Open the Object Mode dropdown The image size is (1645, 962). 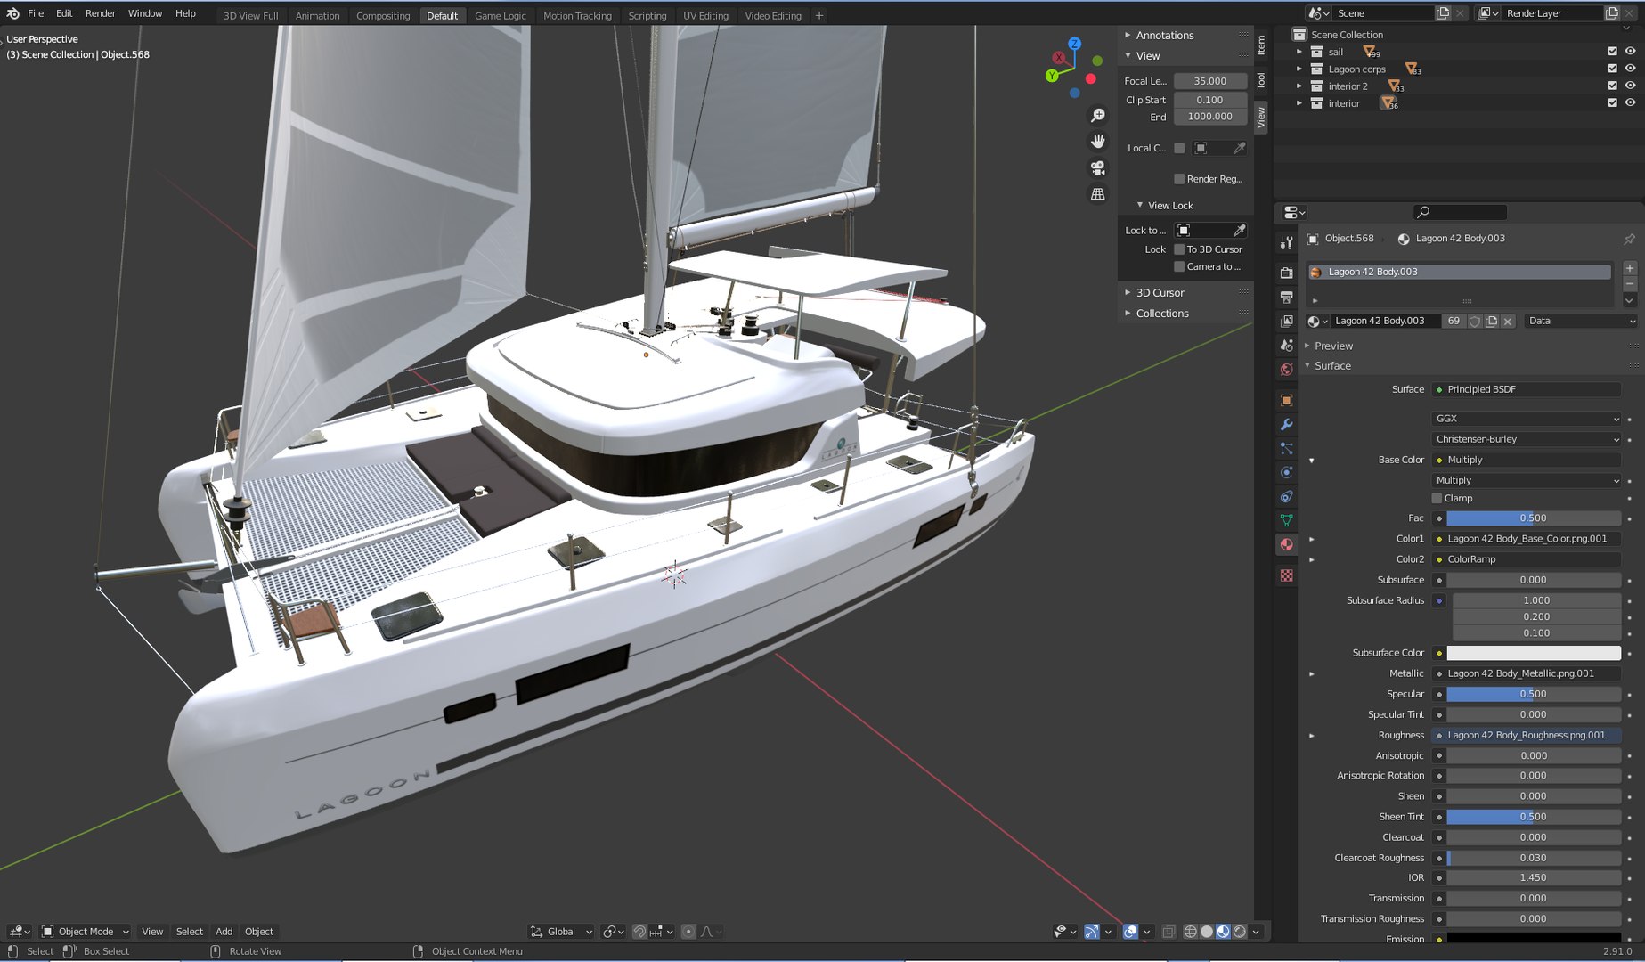click(85, 932)
